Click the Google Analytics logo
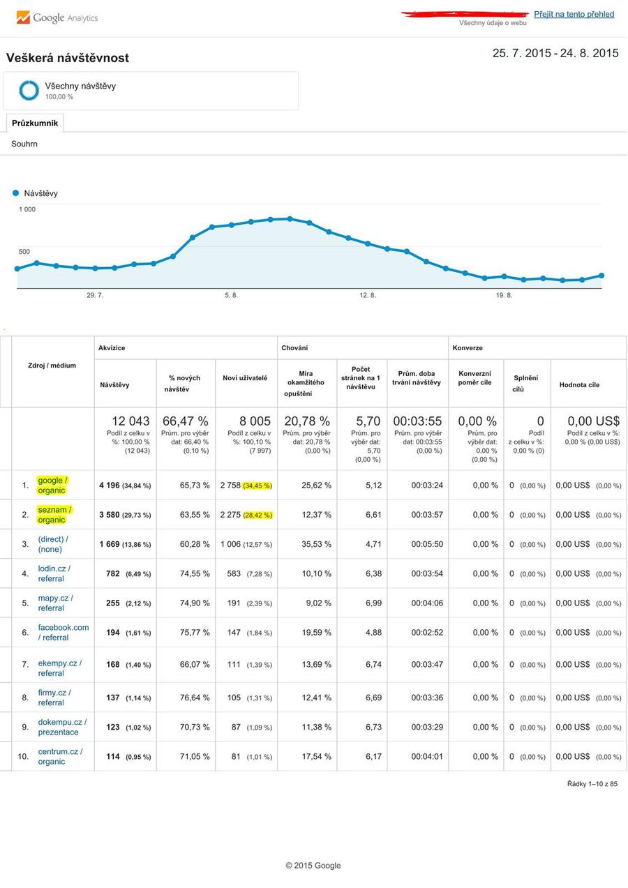 pyautogui.click(x=57, y=17)
